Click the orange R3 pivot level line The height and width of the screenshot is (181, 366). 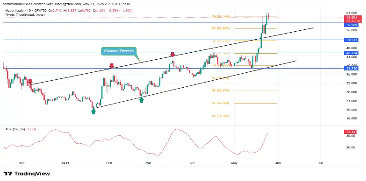tap(255, 28)
